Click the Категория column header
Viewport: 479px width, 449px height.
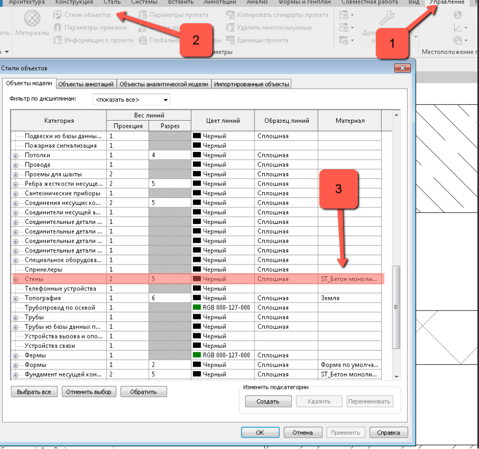[58, 121]
